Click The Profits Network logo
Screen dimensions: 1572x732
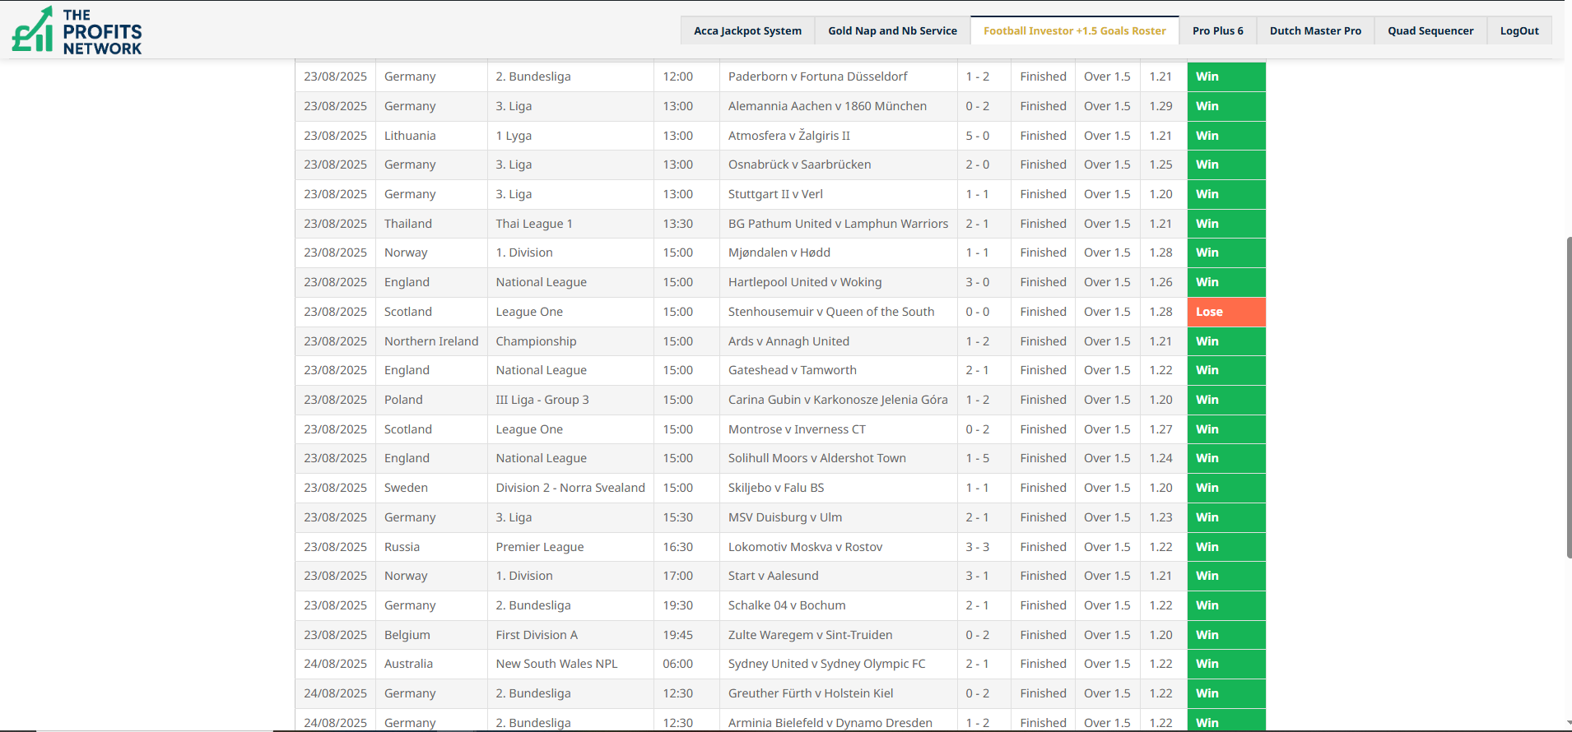tap(77, 31)
